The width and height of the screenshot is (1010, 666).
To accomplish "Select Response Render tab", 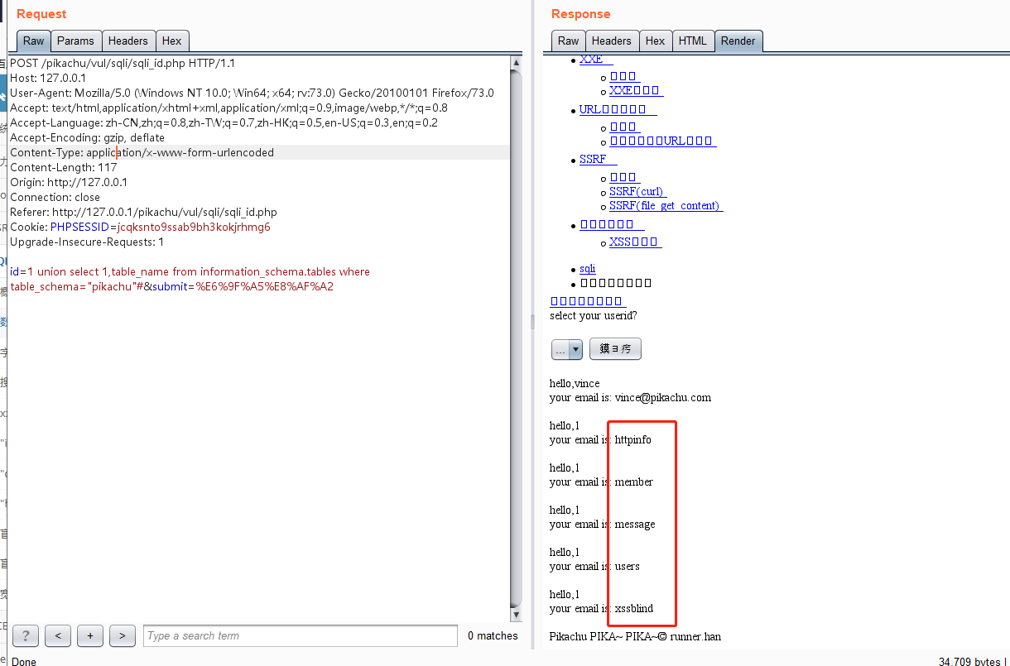I will [x=738, y=41].
